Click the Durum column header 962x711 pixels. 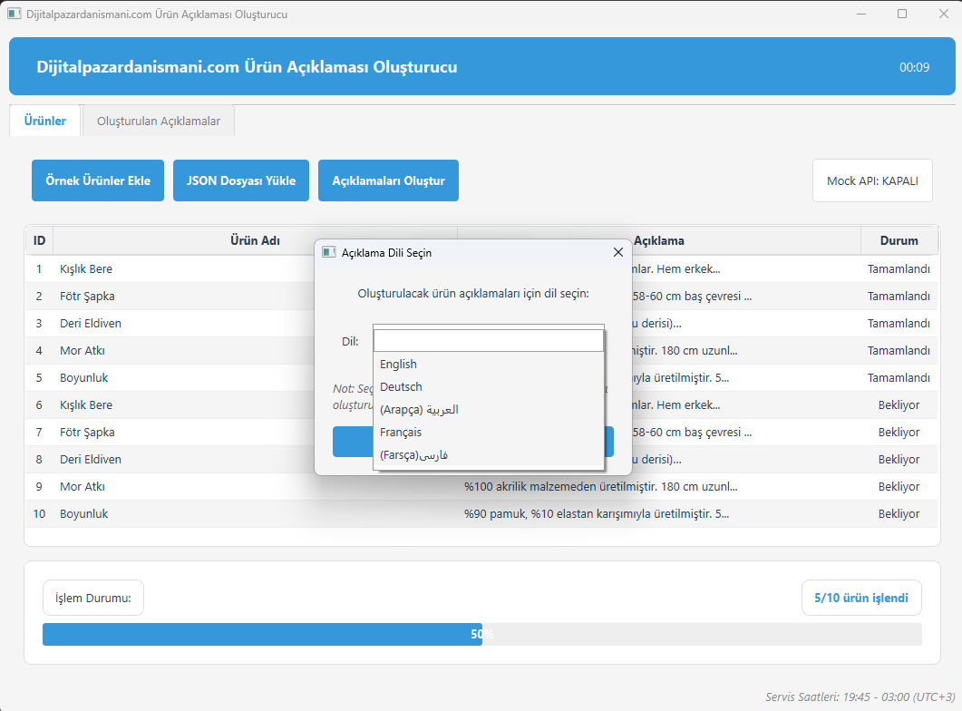pyautogui.click(x=899, y=240)
